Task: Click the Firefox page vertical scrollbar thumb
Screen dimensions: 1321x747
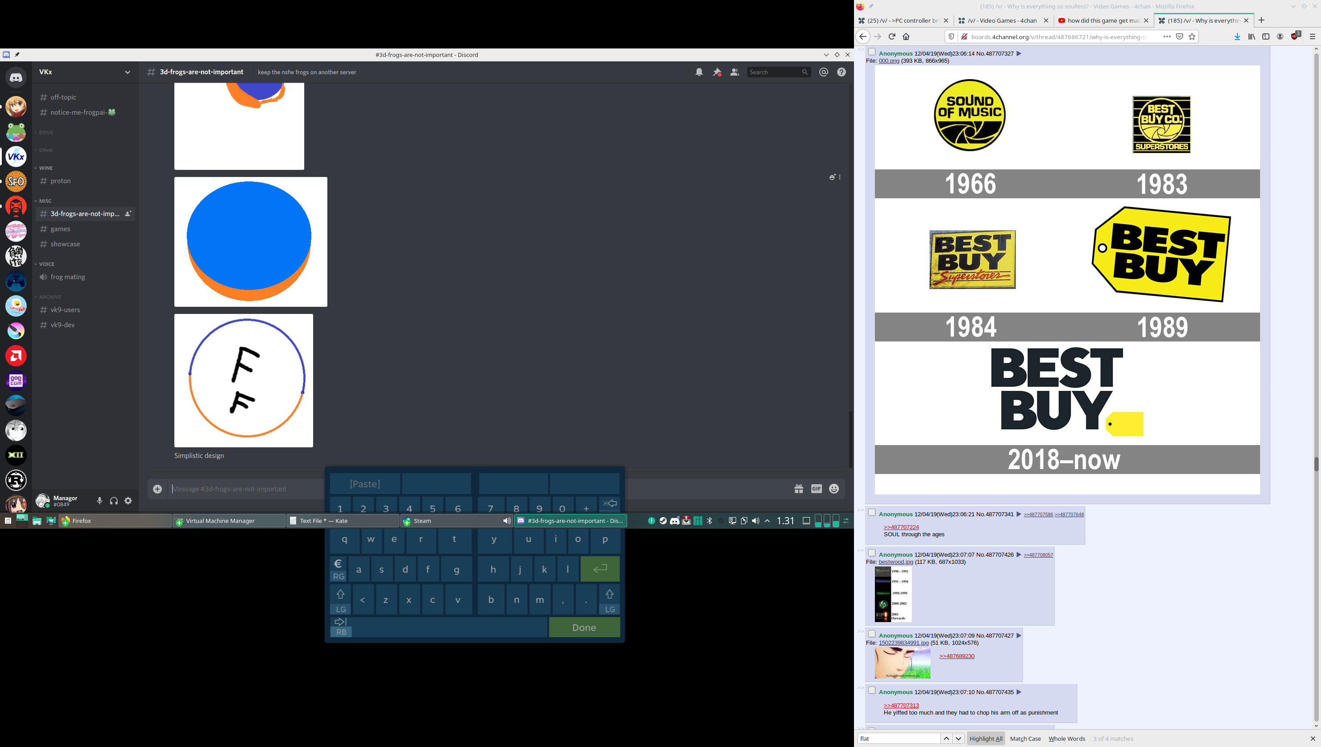Action: tap(1317, 464)
